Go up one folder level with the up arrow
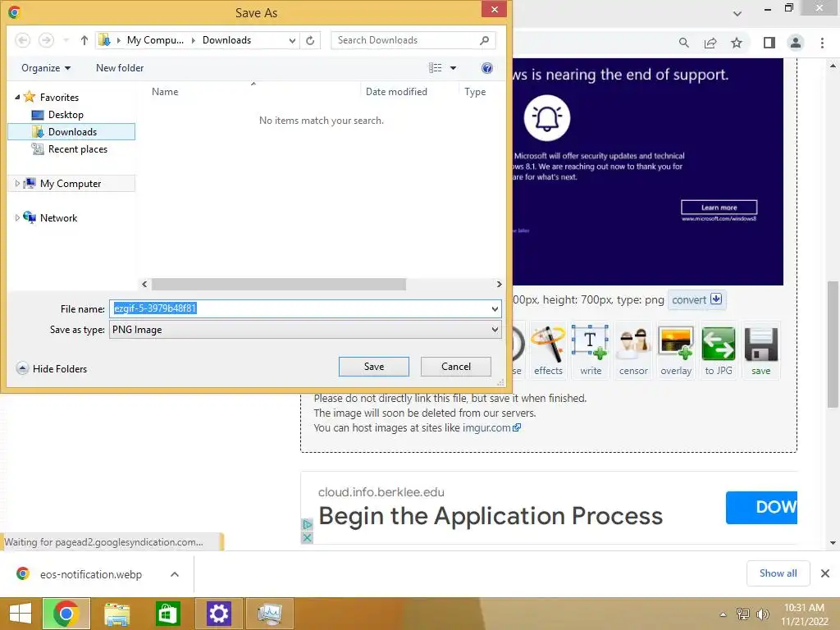840x630 pixels. (x=84, y=40)
